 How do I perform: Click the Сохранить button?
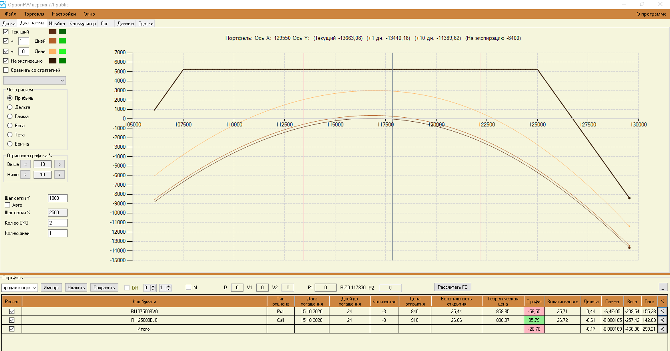click(x=104, y=288)
